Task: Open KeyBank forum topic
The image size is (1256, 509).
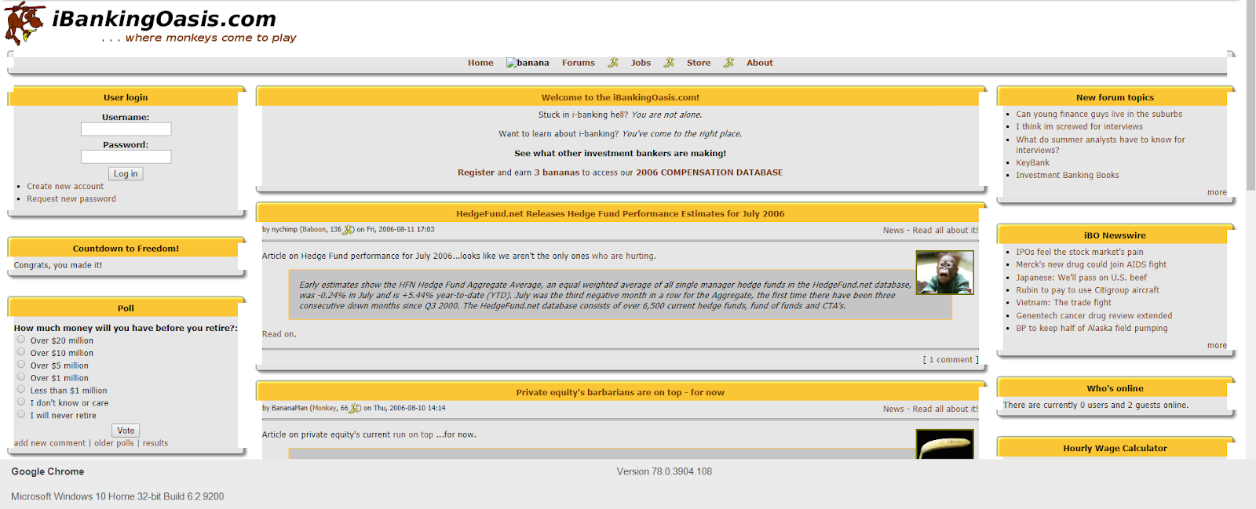Action: point(1032,163)
